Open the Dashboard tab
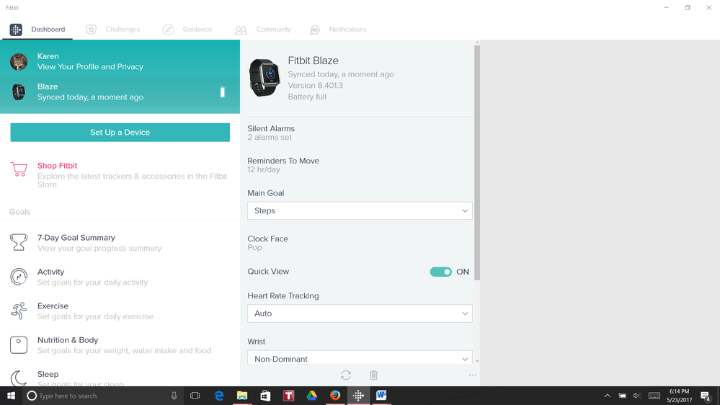The image size is (720, 405). pos(37,30)
